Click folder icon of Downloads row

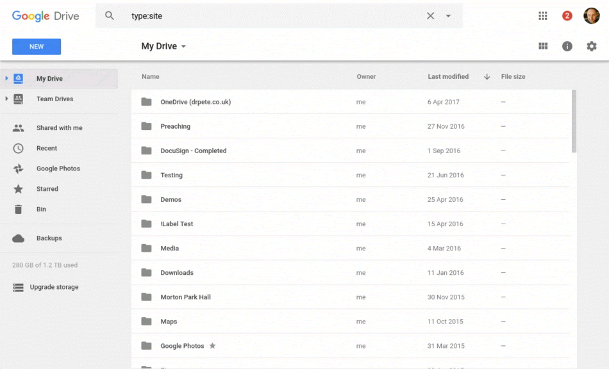146,272
